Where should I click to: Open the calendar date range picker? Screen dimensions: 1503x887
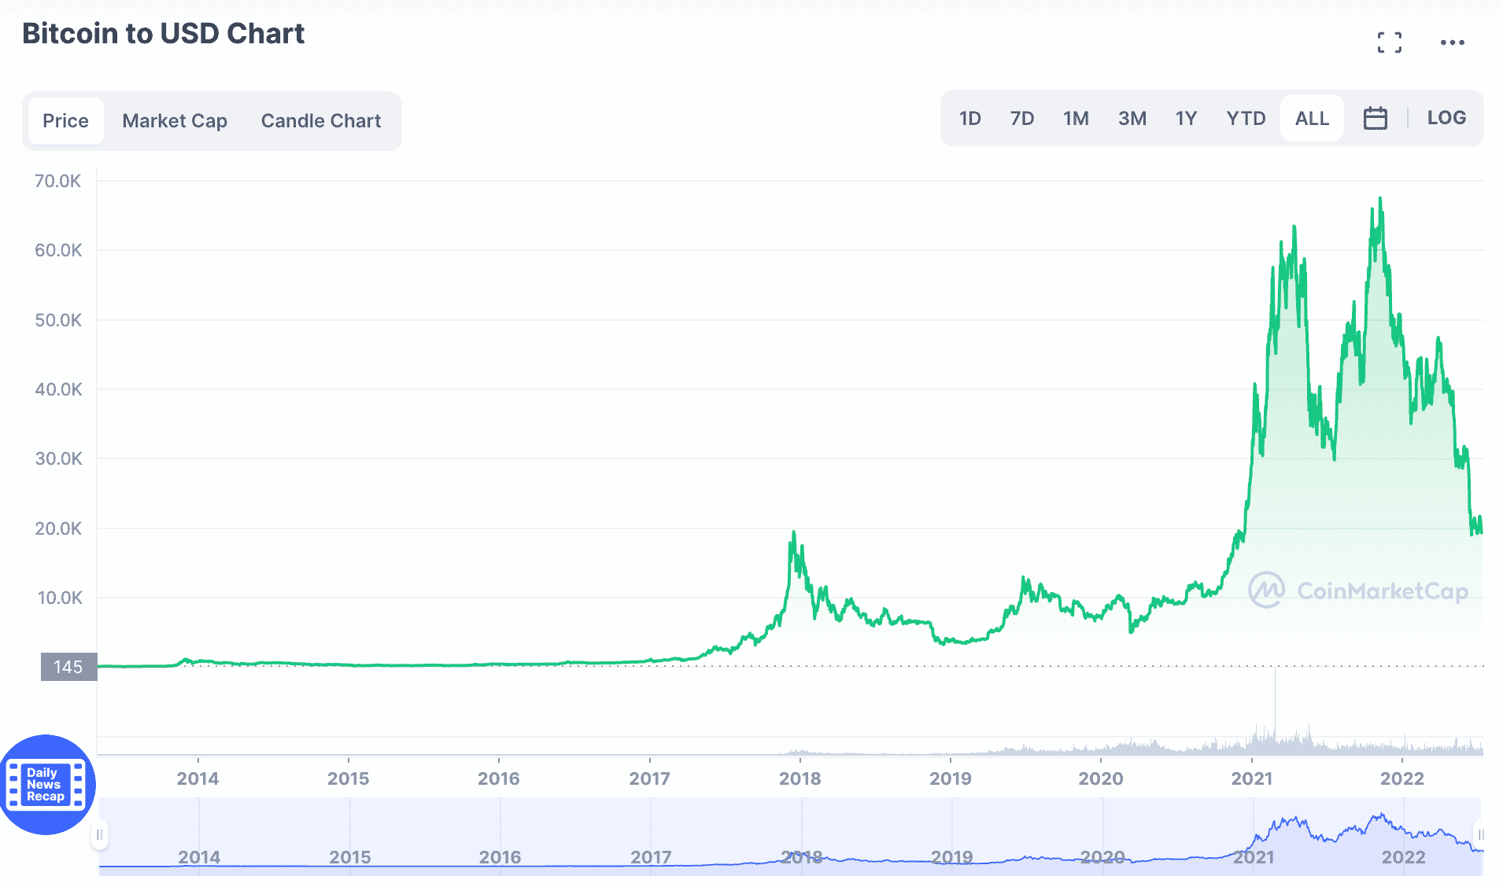[1375, 118]
